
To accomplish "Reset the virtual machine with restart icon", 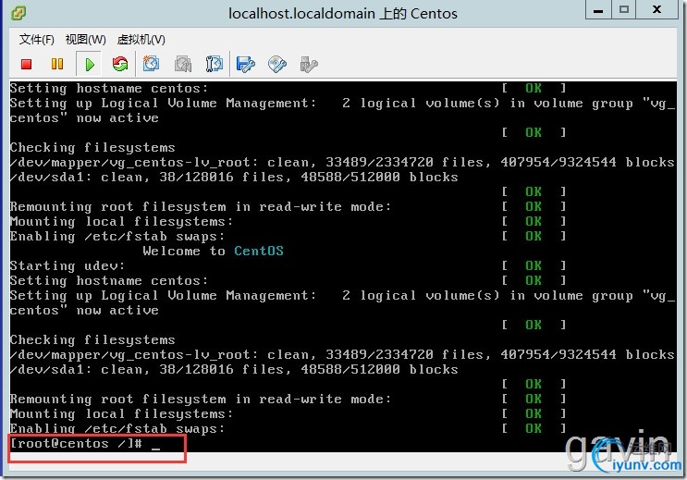I will tap(119, 65).
